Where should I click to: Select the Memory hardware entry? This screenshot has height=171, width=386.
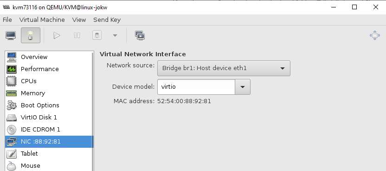point(49,93)
